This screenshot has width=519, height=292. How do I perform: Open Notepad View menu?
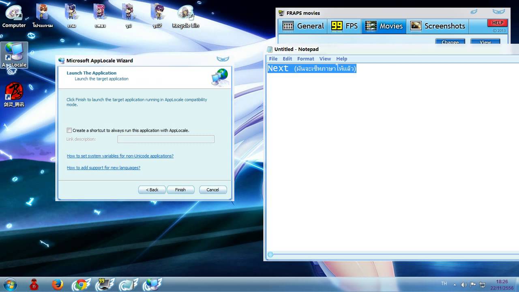point(325,59)
